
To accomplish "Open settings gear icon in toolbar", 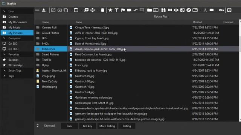I will tap(229, 10).
